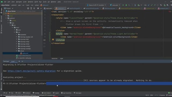Image resolution: width=172 pixels, height=97 pixels.
Task: Open the Refactor menu
Action: [30, 2]
